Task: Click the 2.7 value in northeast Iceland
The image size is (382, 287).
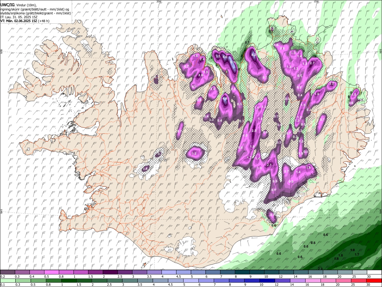Action: click(312, 63)
